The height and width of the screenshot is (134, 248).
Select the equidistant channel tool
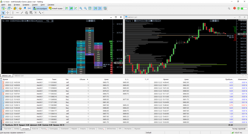(26, 13)
